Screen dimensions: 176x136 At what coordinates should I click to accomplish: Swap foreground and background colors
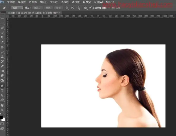(4, 114)
